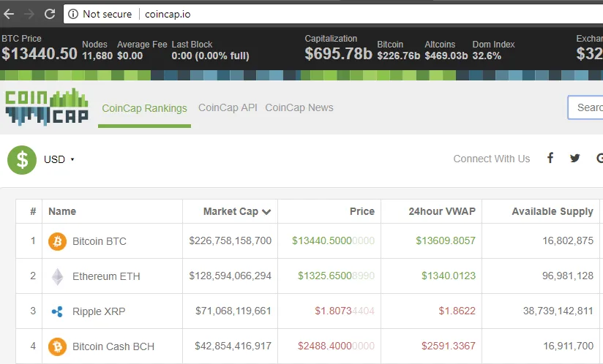Image resolution: width=603 pixels, height=364 pixels.
Task: Click Bitcoin supply 16,802,875
Action: 568,240
